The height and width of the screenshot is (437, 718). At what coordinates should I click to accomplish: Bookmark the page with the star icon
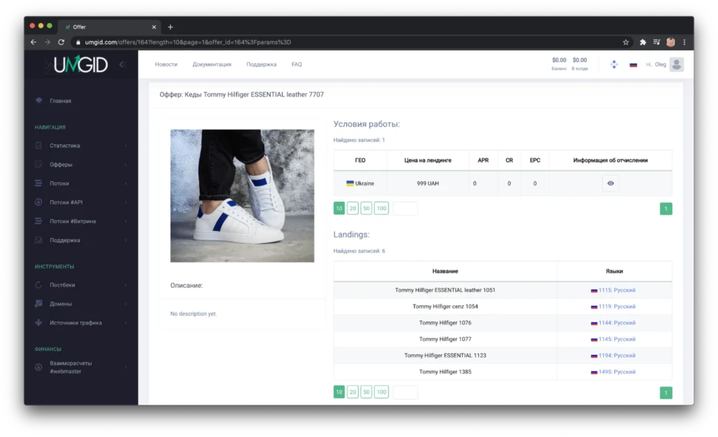[625, 42]
